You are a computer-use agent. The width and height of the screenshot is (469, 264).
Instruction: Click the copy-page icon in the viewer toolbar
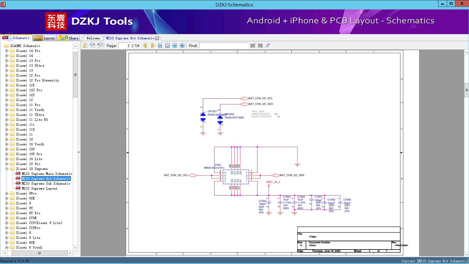pos(85,45)
